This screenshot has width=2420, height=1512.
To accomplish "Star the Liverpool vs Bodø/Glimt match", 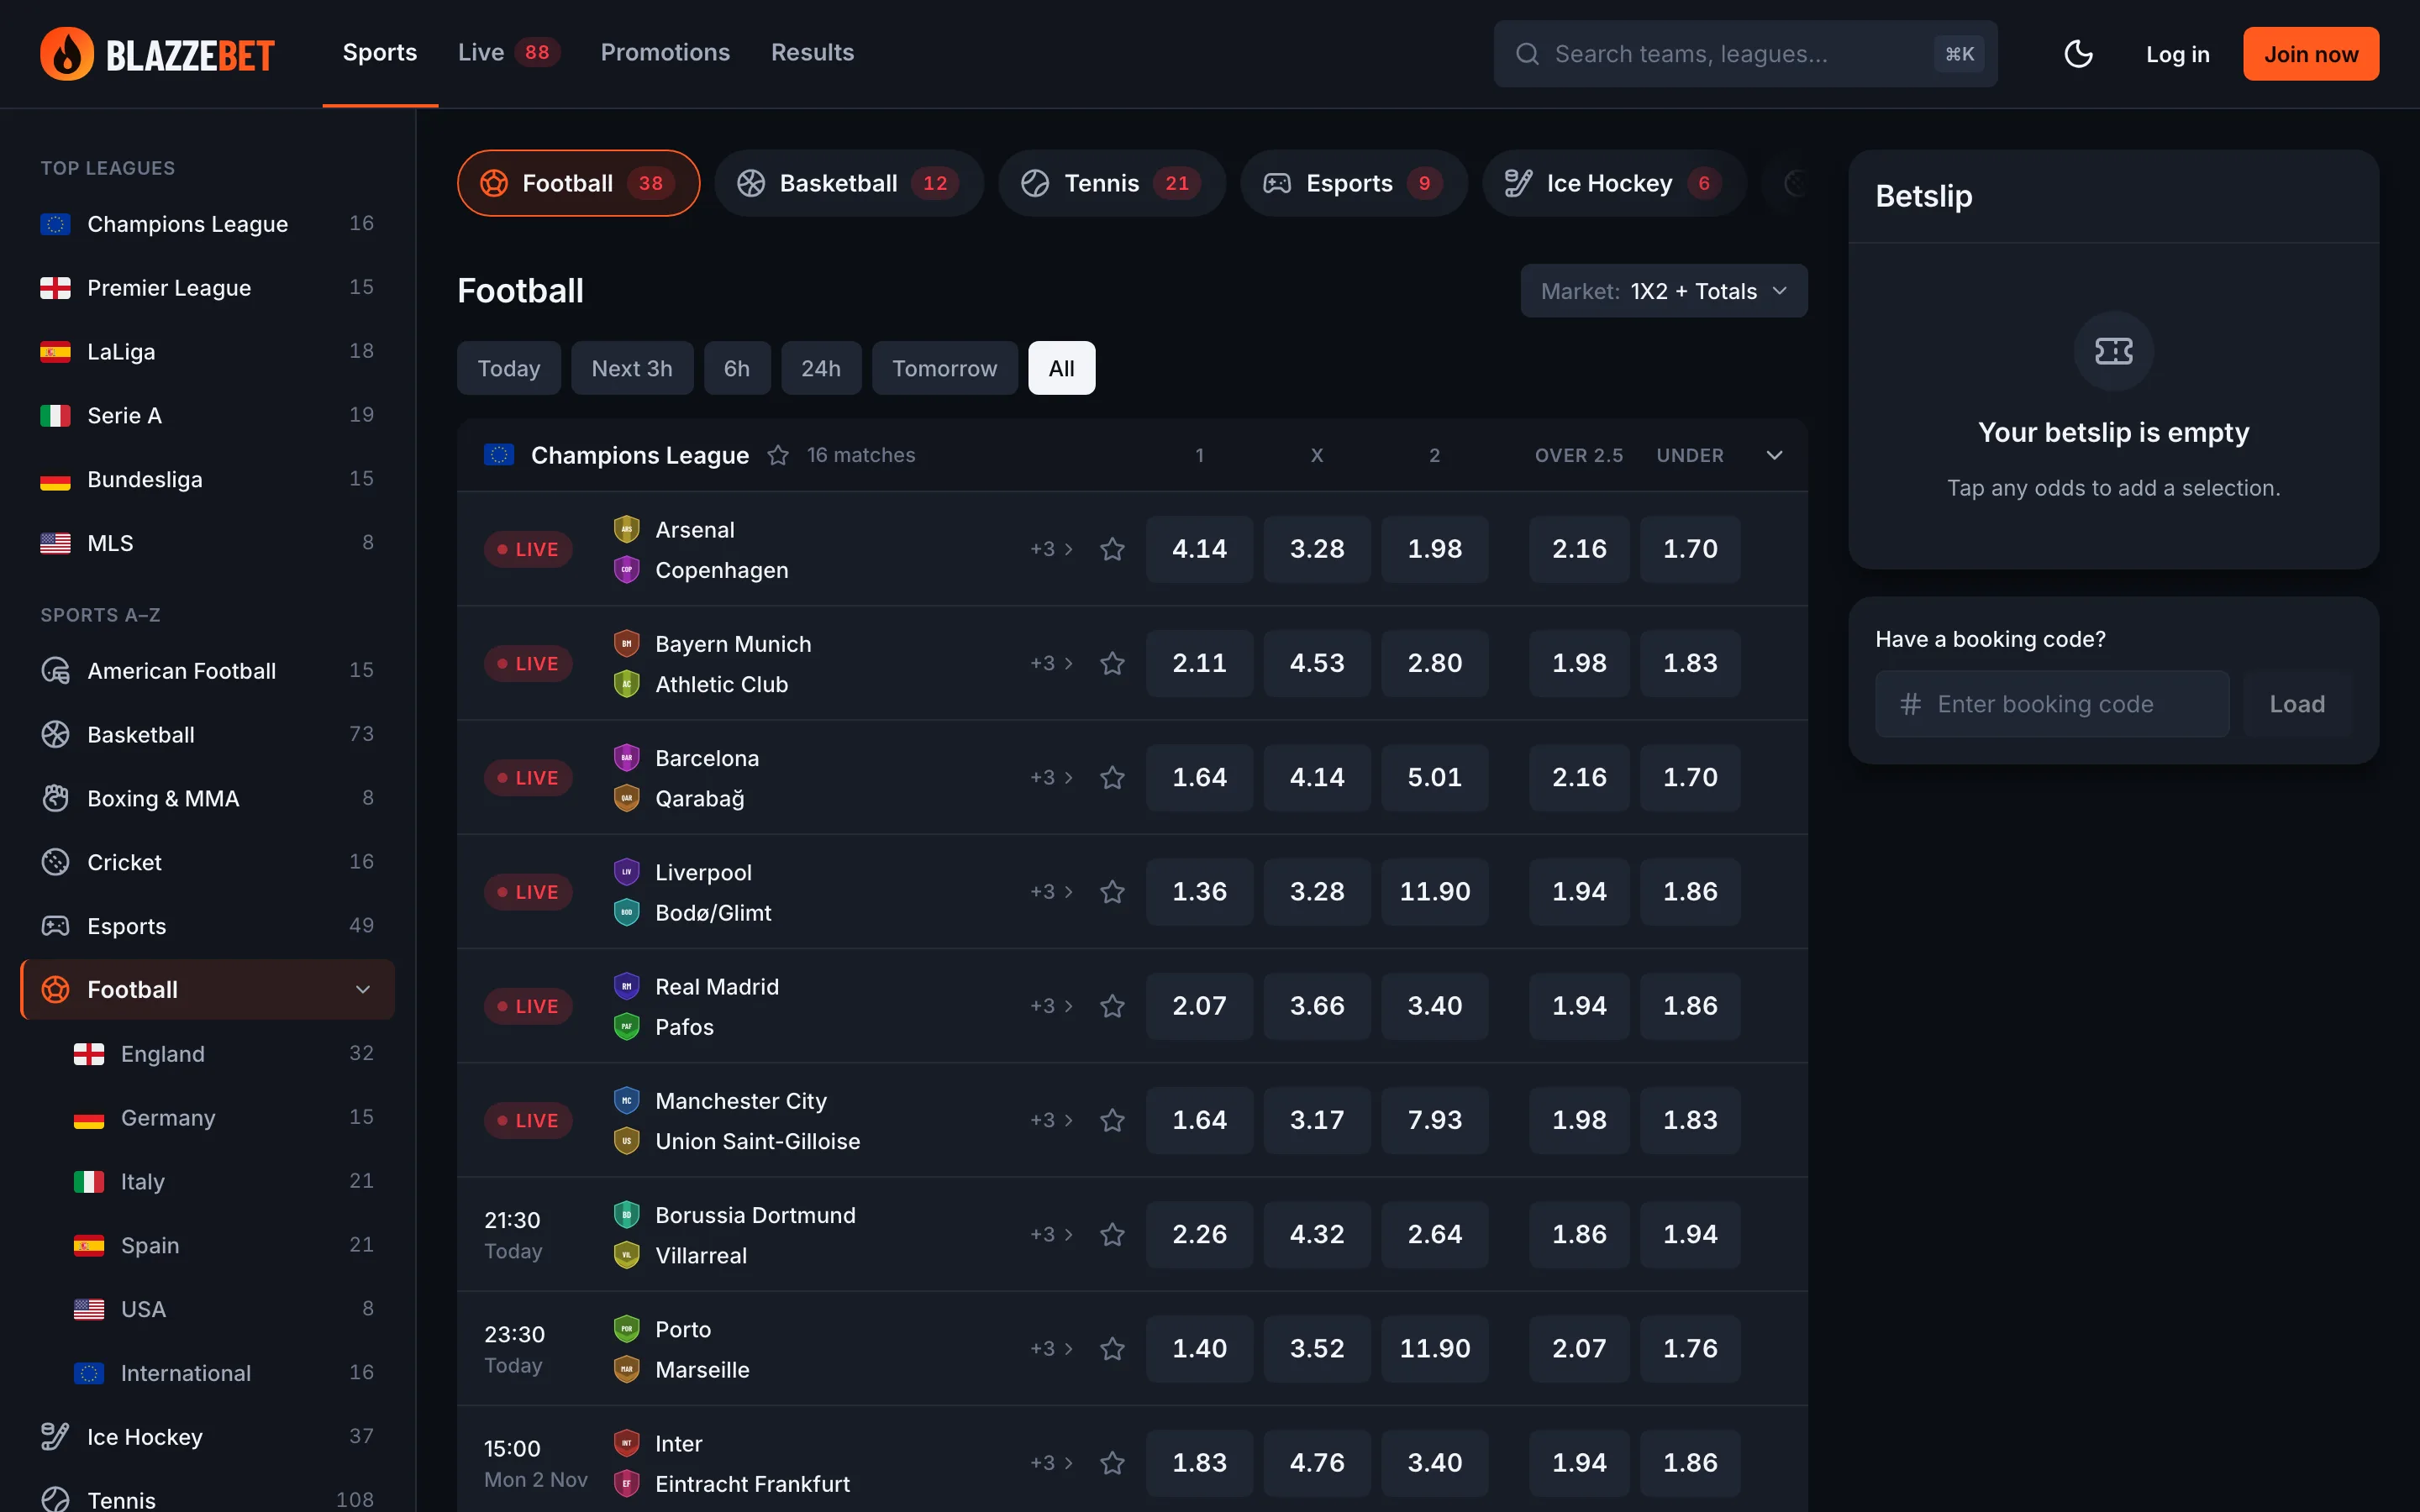I will [1112, 891].
